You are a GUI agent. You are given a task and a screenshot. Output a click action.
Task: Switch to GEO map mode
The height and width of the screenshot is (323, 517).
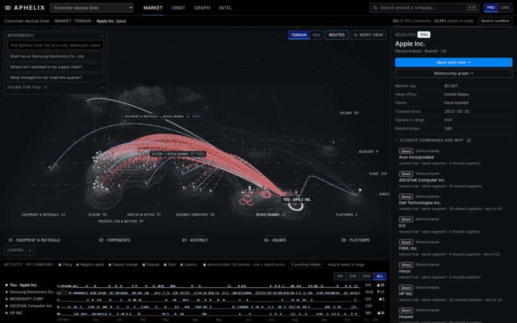316,35
